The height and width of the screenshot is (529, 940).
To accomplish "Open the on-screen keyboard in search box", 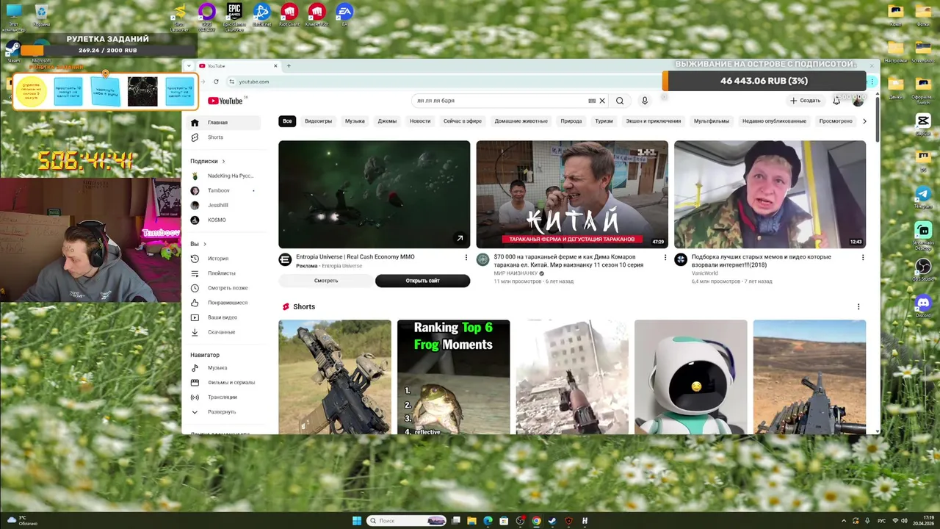I will 592,101.
